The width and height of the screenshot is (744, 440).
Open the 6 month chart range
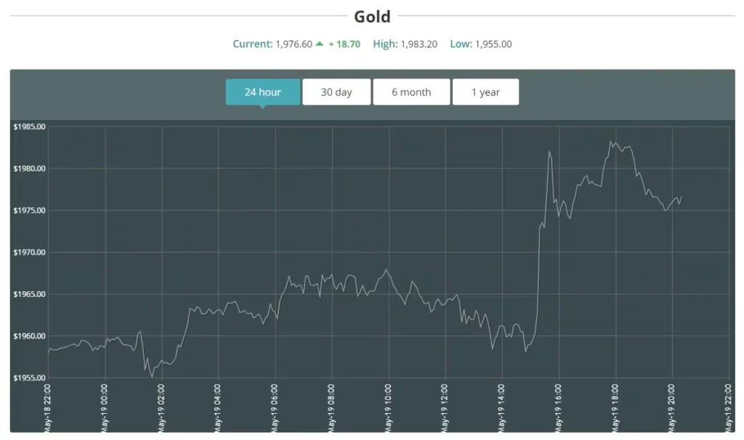(x=411, y=92)
